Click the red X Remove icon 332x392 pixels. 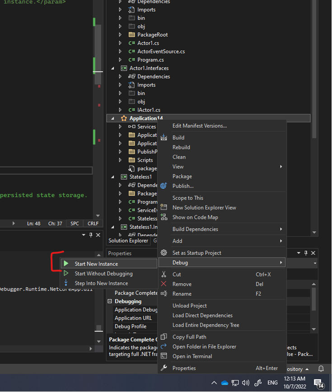click(x=164, y=284)
